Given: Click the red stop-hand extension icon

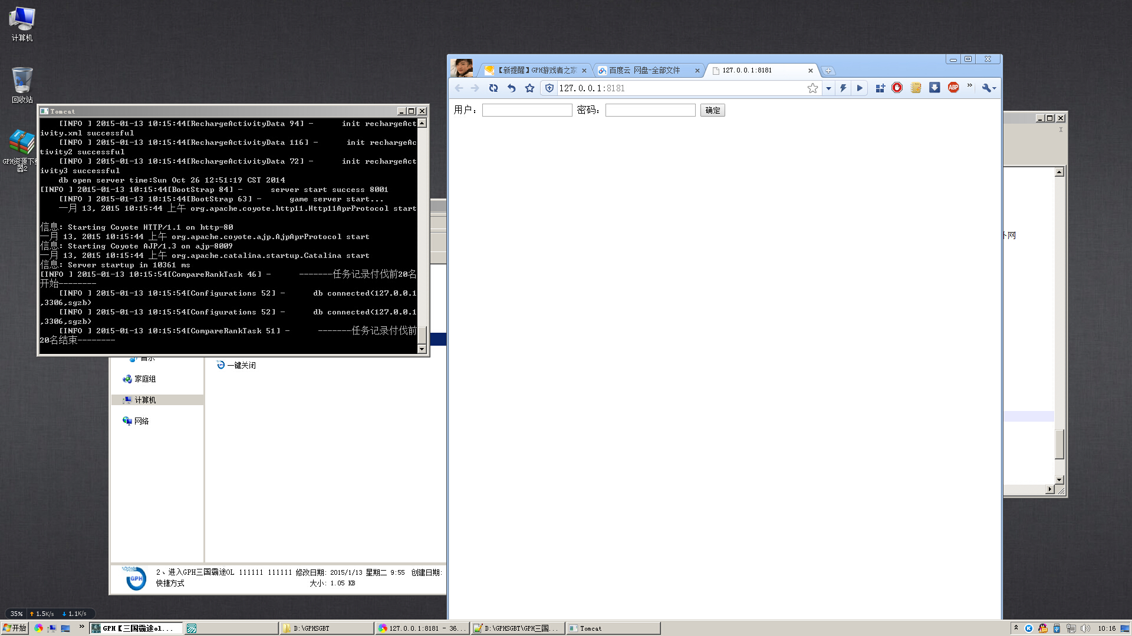Looking at the screenshot, I should point(897,88).
